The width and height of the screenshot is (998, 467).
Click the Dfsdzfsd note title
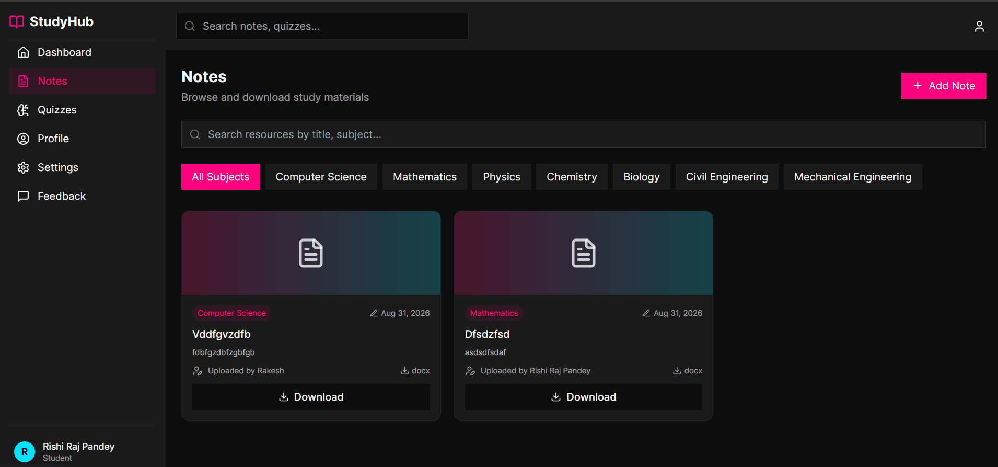coord(487,334)
